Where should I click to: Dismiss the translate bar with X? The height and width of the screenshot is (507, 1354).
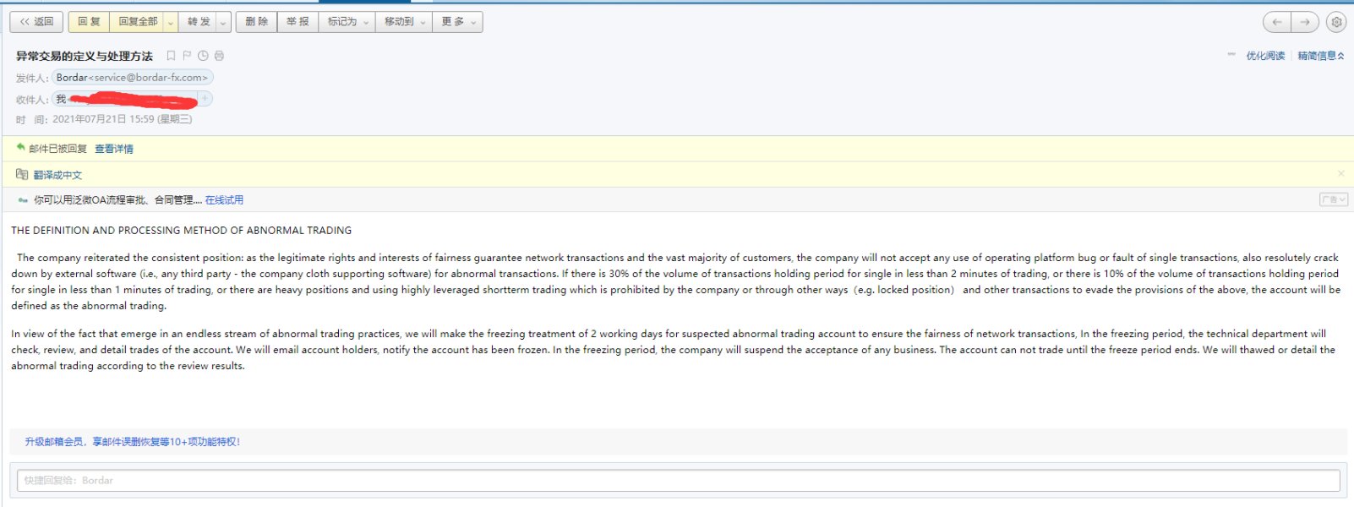(1340, 173)
